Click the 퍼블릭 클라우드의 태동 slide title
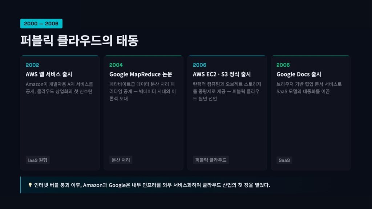The height and width of the screenshot is (209, 372). 79,41
